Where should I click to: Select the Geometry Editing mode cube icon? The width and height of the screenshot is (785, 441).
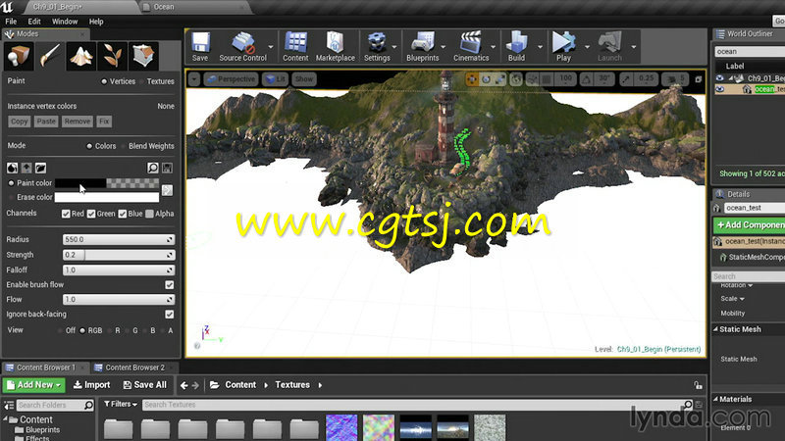click(143, 56)
